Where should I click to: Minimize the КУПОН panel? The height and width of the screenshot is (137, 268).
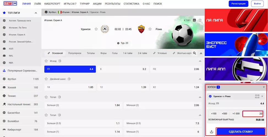coord(264,87)
